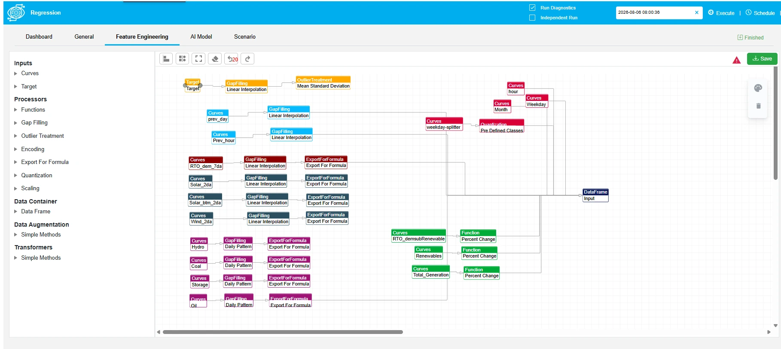
Task: Select the Curves Coal node
Action: point(198,263)
